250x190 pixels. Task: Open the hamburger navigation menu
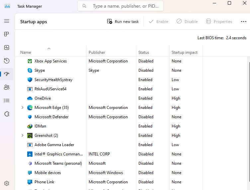click(7, 21)
